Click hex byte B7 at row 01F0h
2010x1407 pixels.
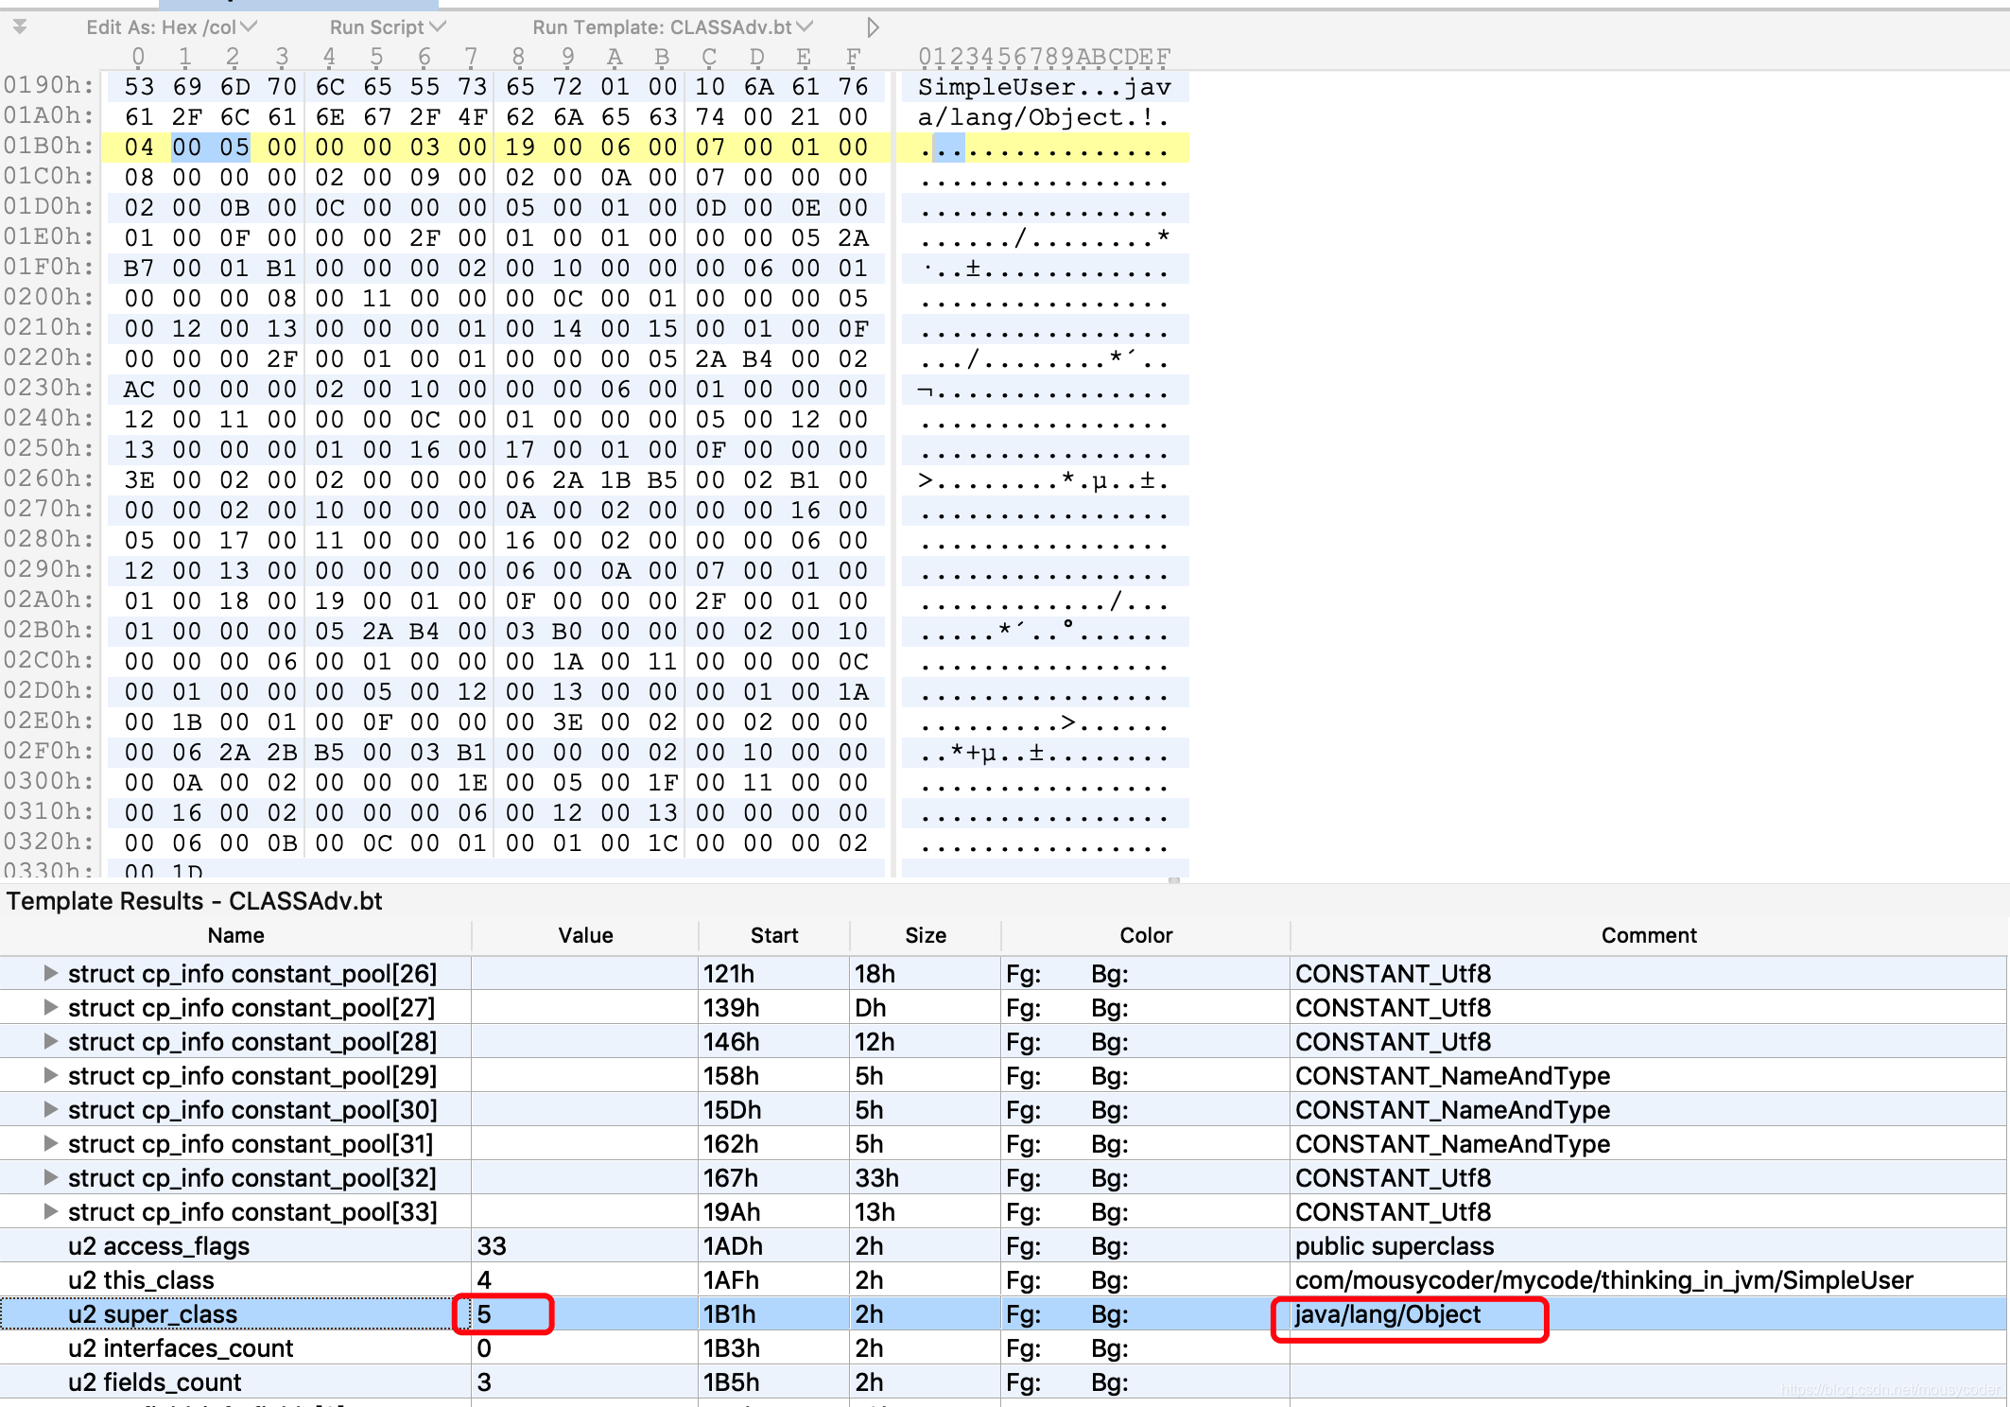[139, 269]
